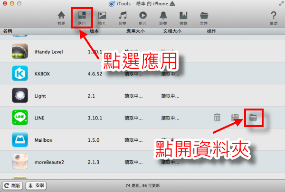Open the 照片 photos section
This screenshot has width=285, height=192.
point(102,18)
